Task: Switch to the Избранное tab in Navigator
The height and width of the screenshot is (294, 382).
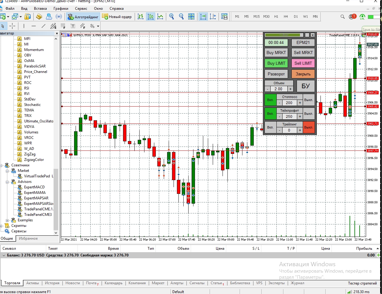Action: 28,238
